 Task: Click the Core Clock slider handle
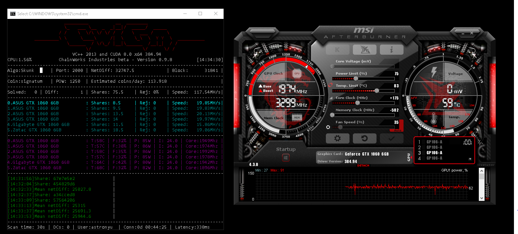pyautogui.click(x=357, y=103)
